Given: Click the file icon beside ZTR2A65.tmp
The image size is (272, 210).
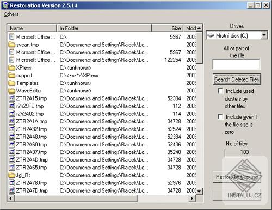Looking at the screenshot, I should click(x=11, y=167).
